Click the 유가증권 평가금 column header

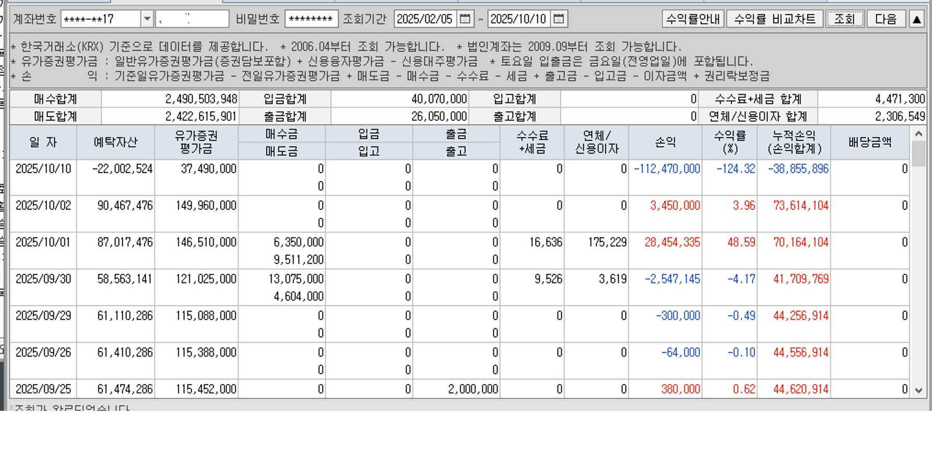(196, 143)
